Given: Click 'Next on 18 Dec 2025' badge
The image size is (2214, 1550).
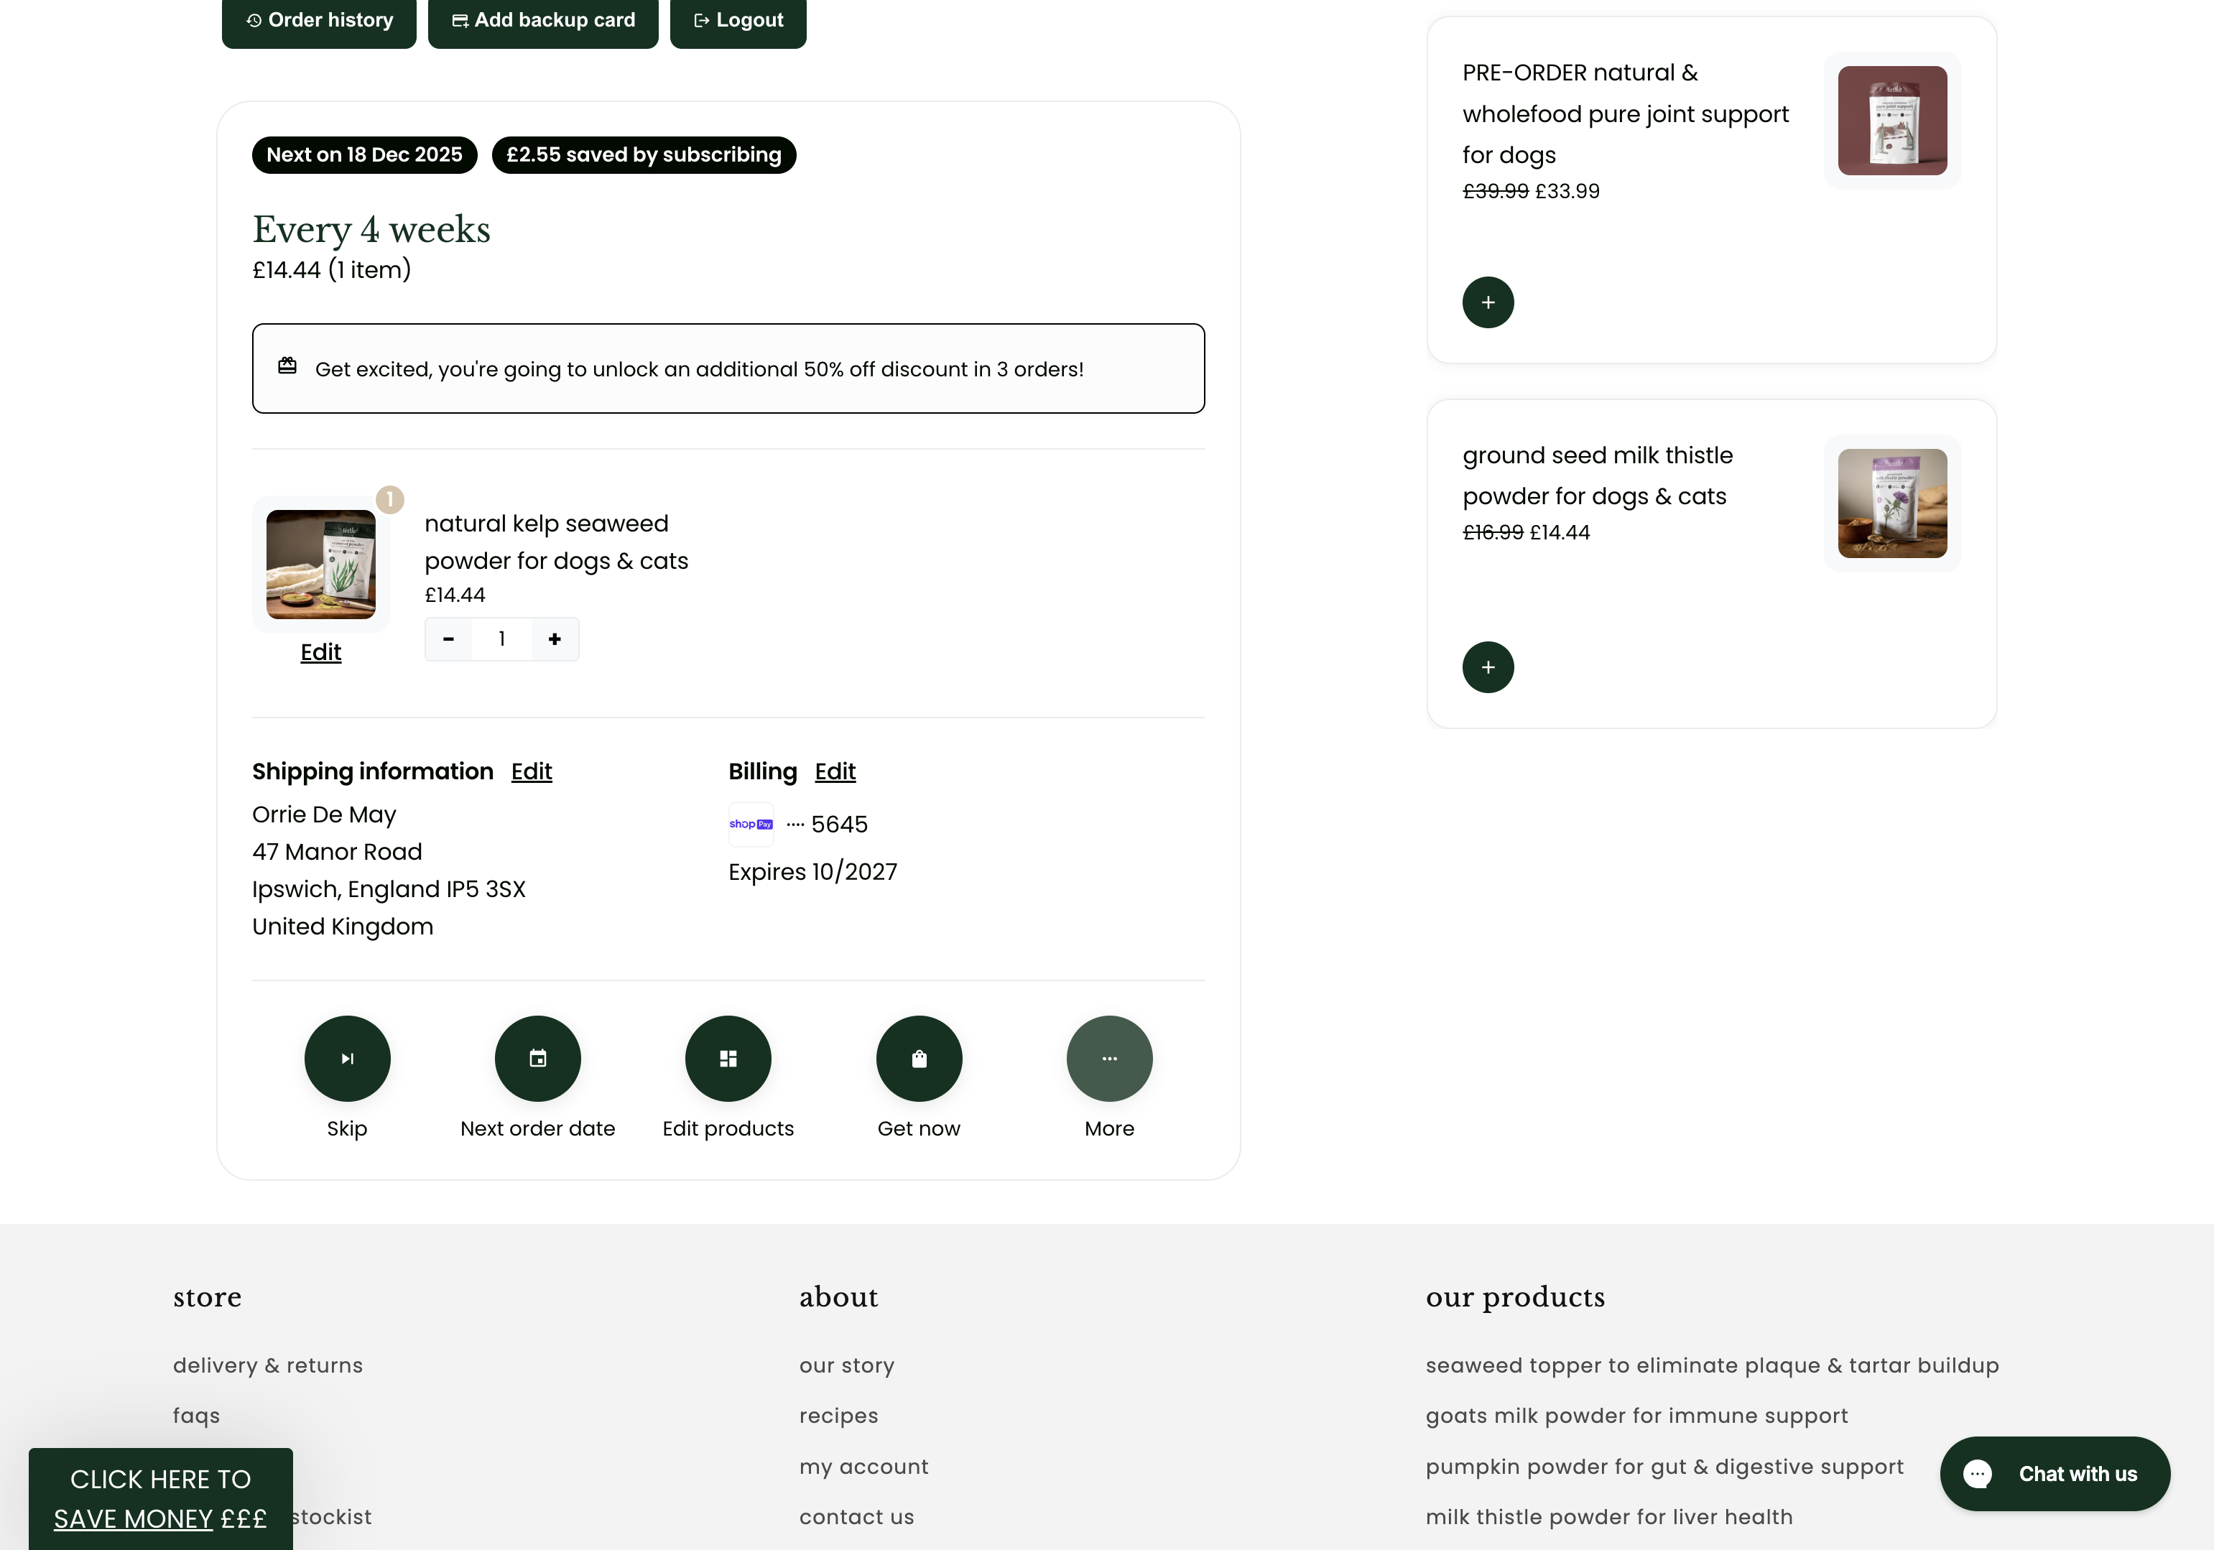Looking at the screenshot, I should (x=364, y=155).
